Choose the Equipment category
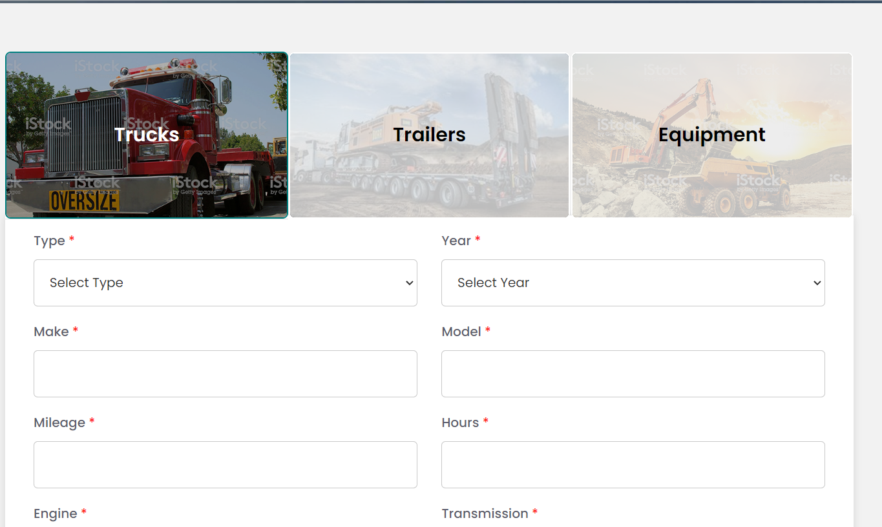Image resolution: width=882 pixels, height=527 pixels. (711, 135)
